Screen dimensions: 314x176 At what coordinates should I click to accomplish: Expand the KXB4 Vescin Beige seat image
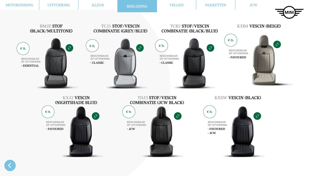277,44
